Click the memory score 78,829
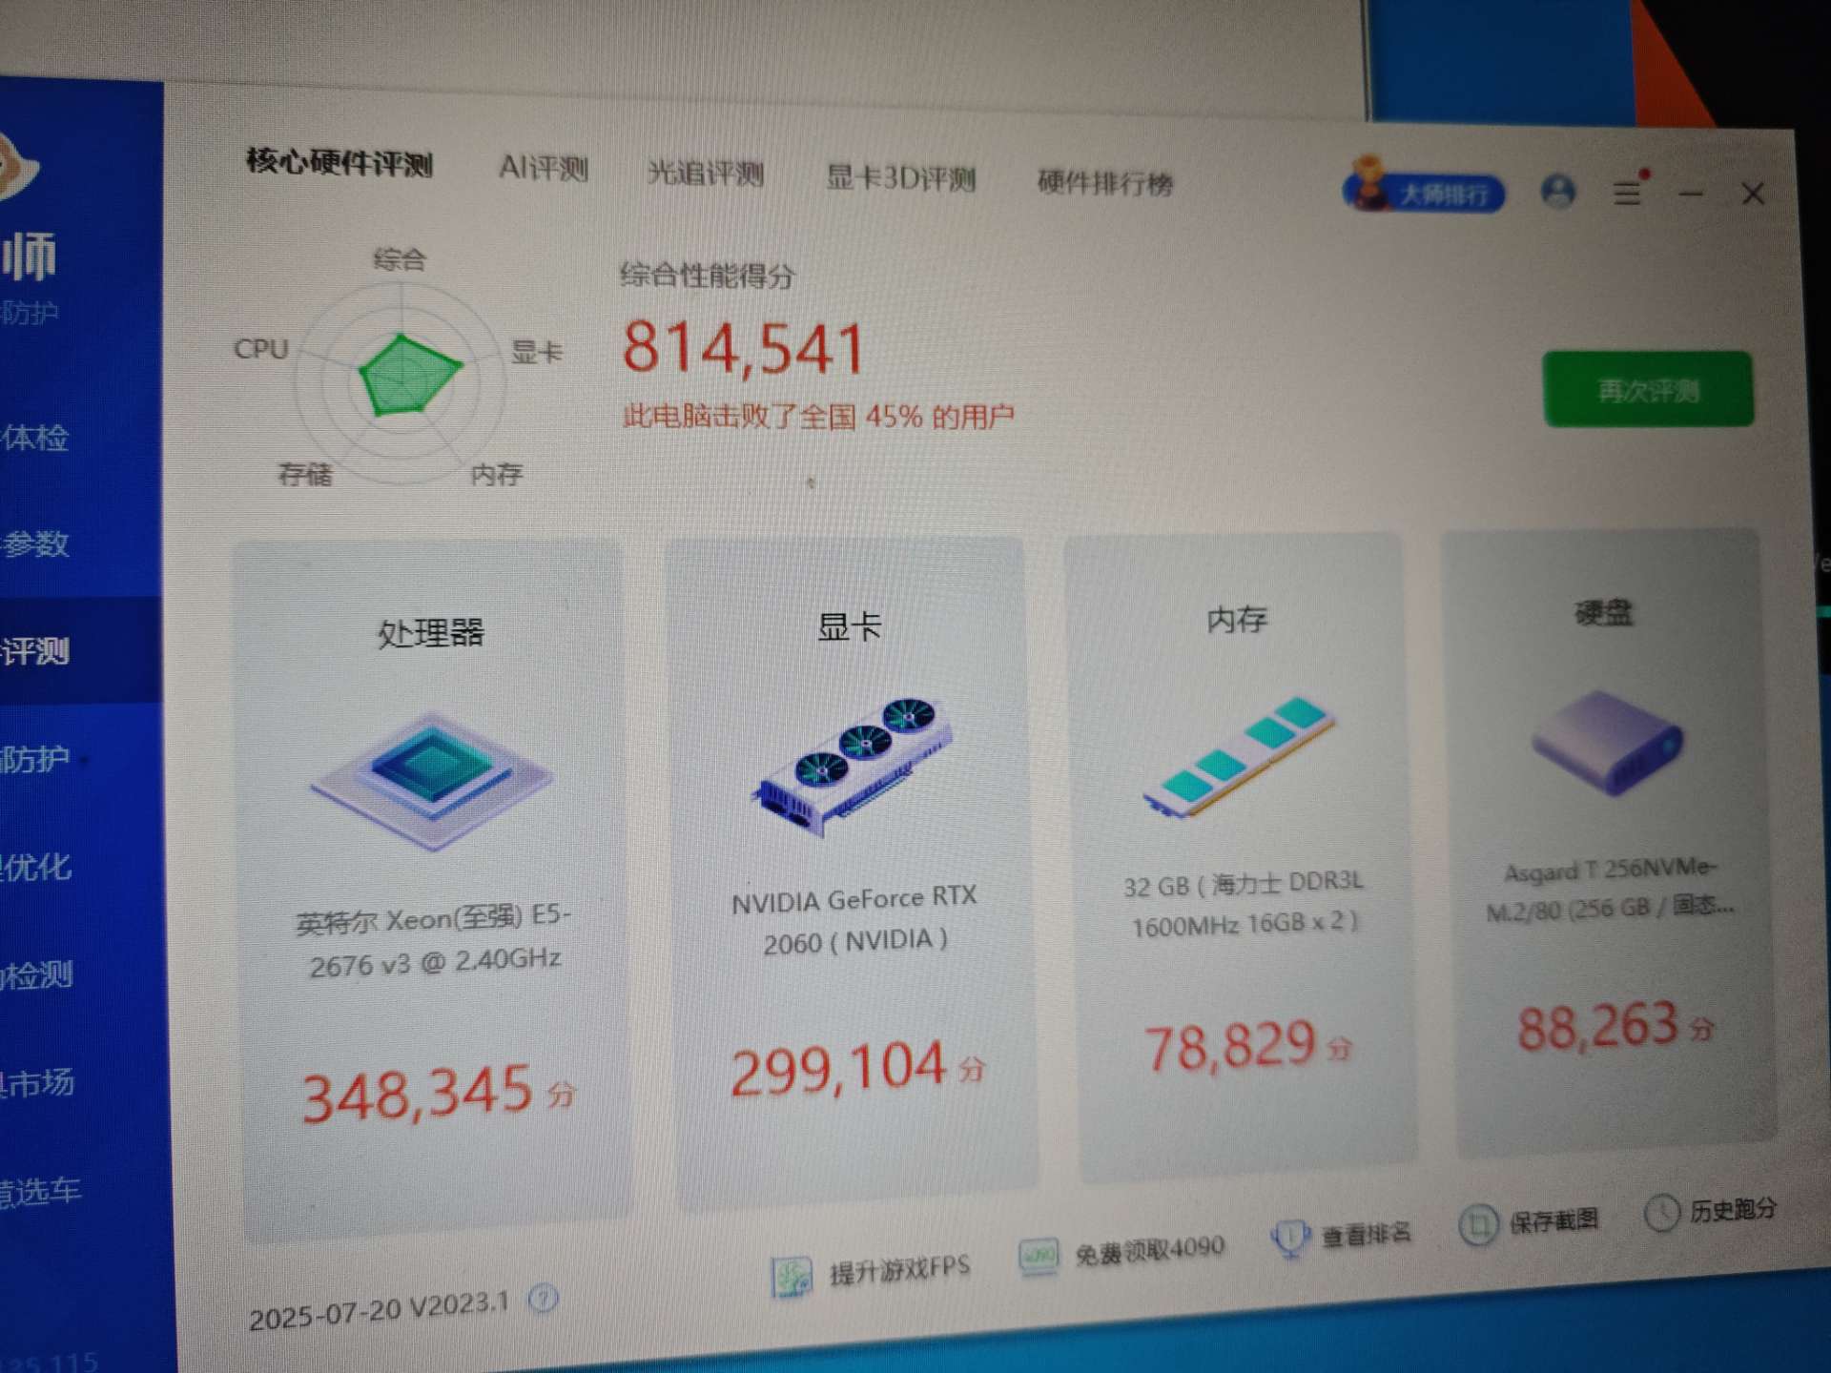Screen dimensions: 1831x1373 [x=1230, y=1046]
